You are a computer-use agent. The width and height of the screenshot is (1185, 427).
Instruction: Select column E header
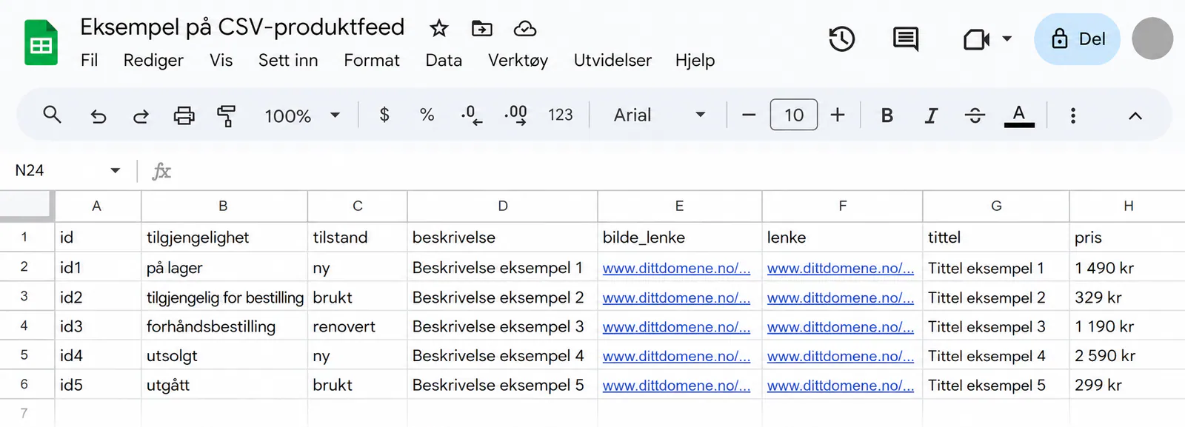tap(679, 206)
